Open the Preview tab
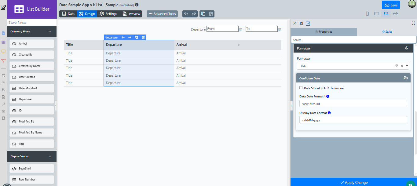 pyautogui.click(x=131, y=14)
